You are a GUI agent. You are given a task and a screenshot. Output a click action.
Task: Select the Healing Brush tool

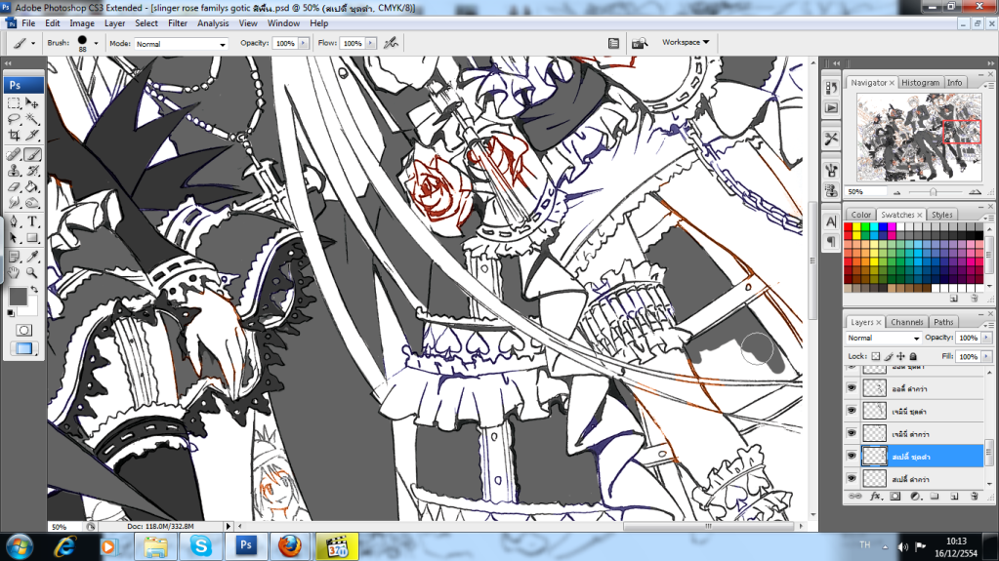[x=14, y=154]
